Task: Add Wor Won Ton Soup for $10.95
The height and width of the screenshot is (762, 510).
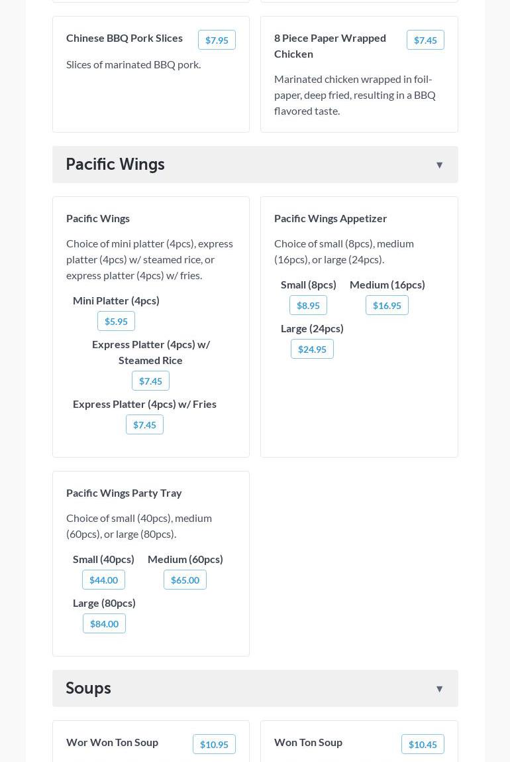Action: pos(214,745)
